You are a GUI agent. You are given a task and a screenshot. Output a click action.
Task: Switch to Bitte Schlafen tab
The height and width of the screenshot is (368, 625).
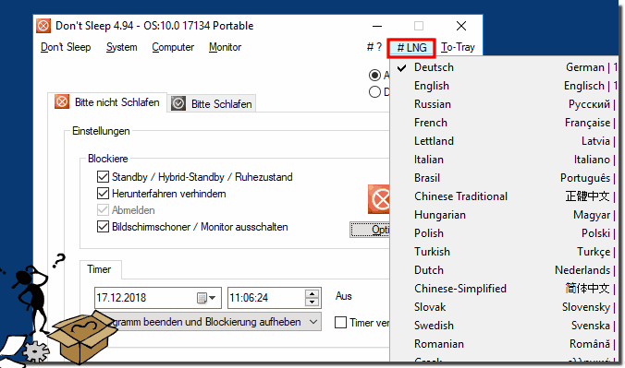[x=212, y=104]
